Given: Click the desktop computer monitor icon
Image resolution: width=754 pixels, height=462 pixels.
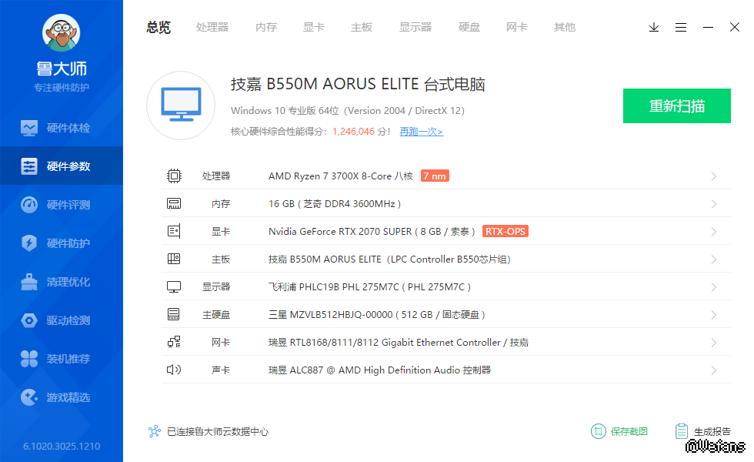Looking at the screenshot, I should tap(181, 105).
